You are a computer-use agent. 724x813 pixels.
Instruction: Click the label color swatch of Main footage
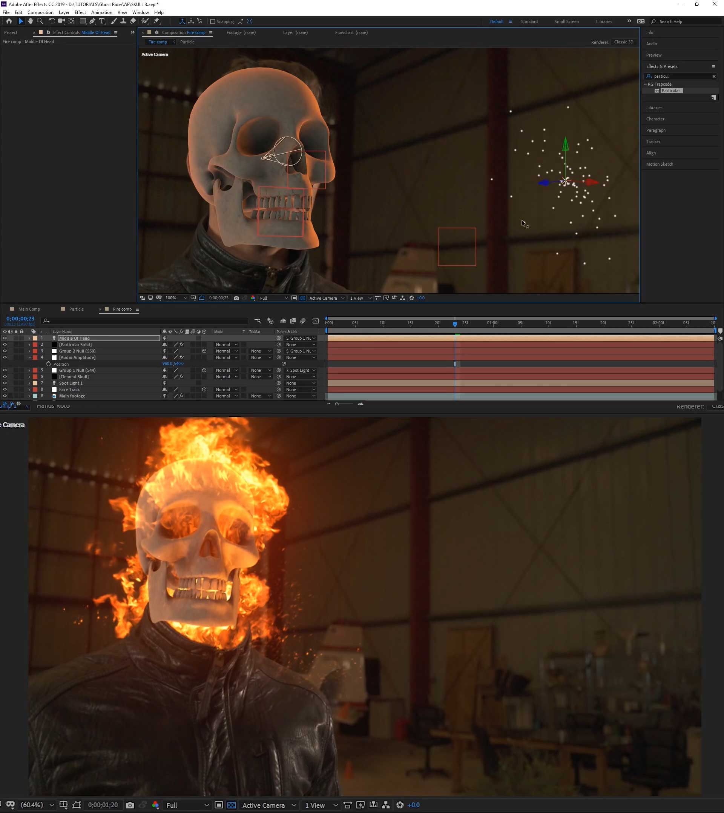coord(35,396)
